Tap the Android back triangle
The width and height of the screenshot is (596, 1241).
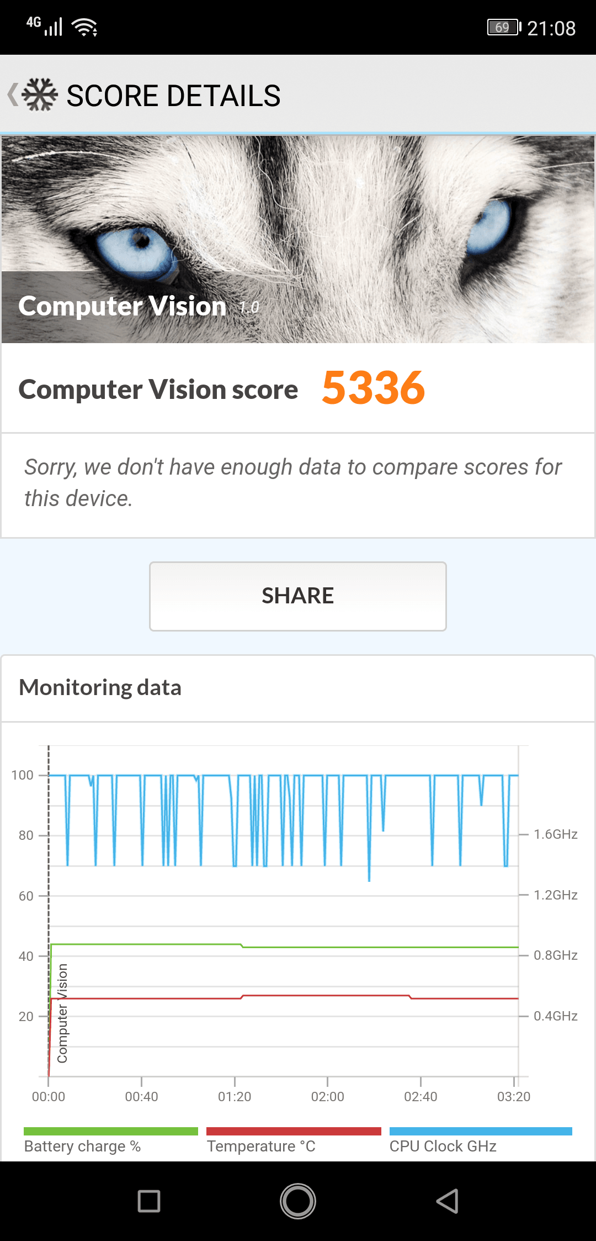click(x=447, y=1201)
